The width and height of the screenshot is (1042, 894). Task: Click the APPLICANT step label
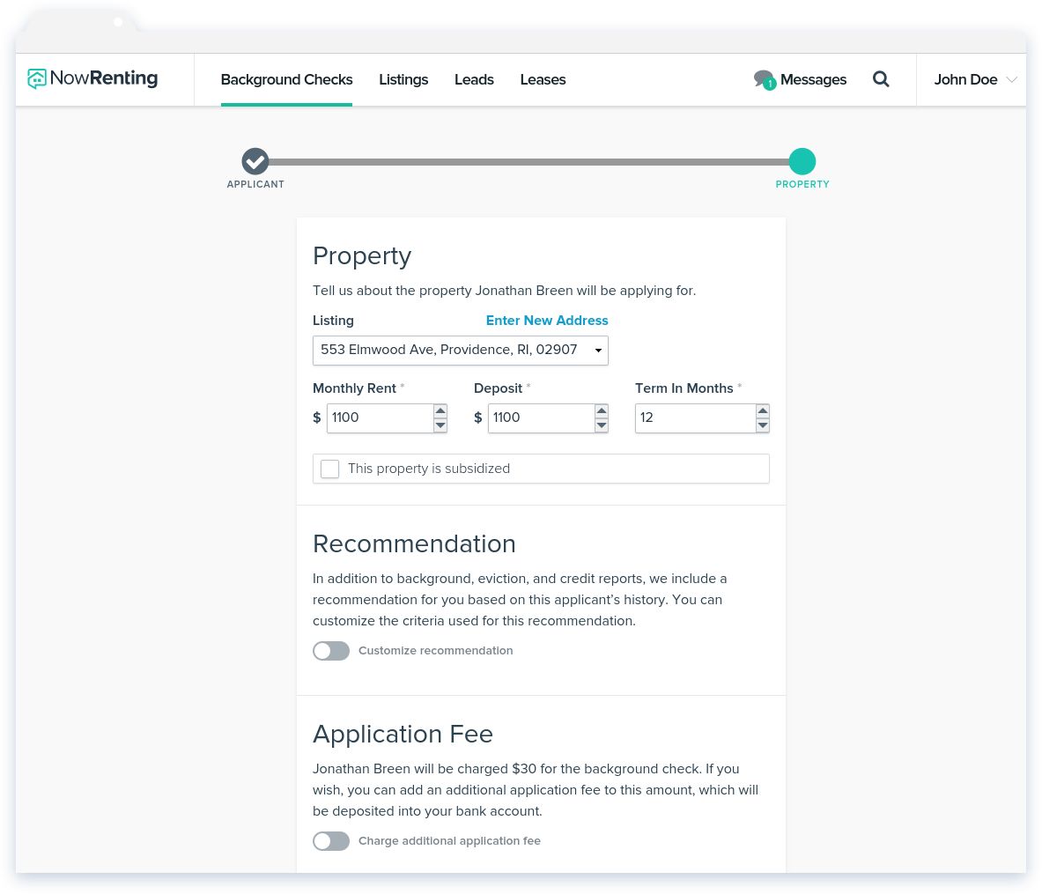(255, 184)
